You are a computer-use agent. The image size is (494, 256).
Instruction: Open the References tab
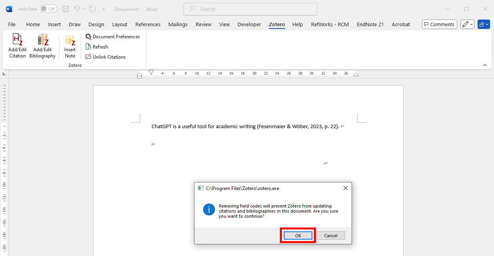click(148, 24)
